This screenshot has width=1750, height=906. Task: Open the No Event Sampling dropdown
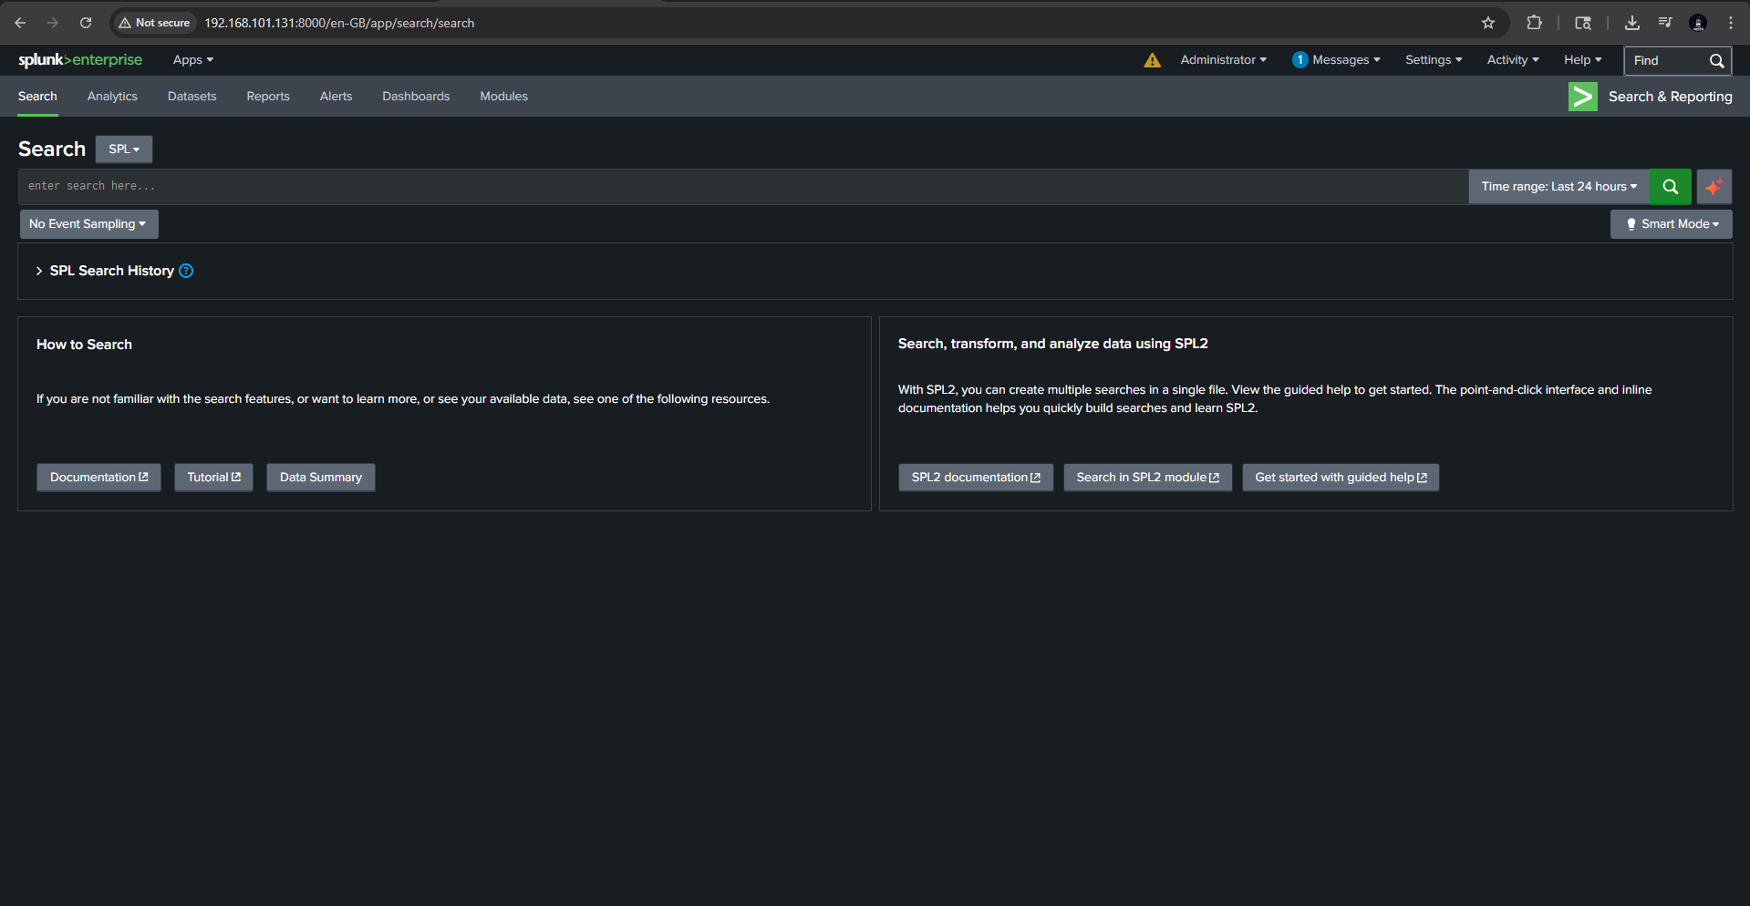[88, 223]
